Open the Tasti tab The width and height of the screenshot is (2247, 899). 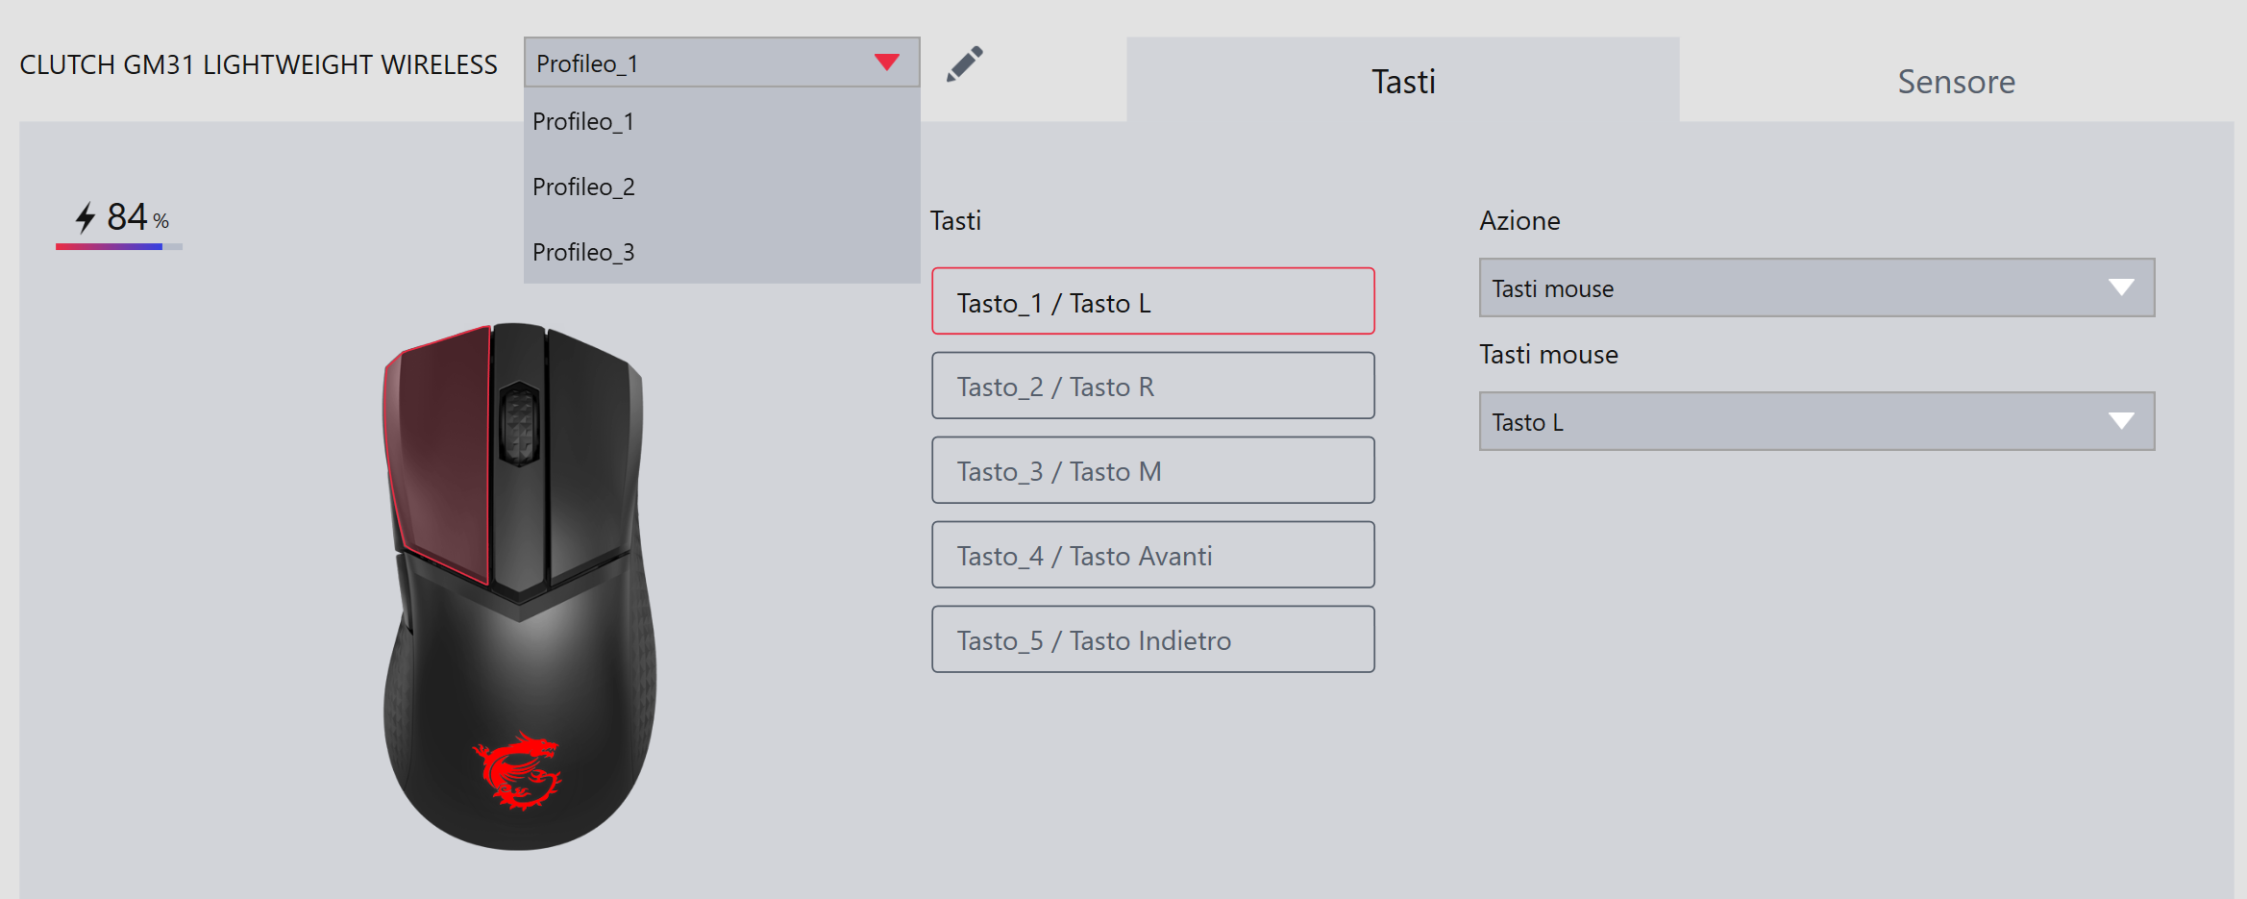point(1403,81)
